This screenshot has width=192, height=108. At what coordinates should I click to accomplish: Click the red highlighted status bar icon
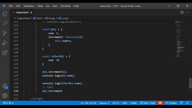pyautogui.click(x=160, y=103)
